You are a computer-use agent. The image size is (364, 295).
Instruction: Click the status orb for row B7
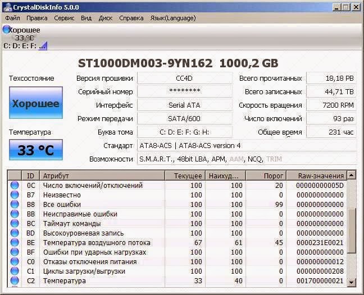15,195
